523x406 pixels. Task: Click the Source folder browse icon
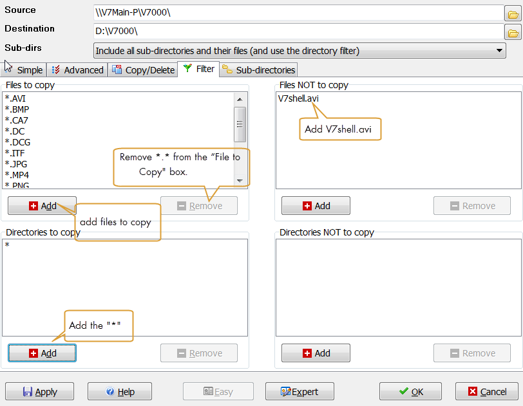pyautogui.click(x=512, y=13)
